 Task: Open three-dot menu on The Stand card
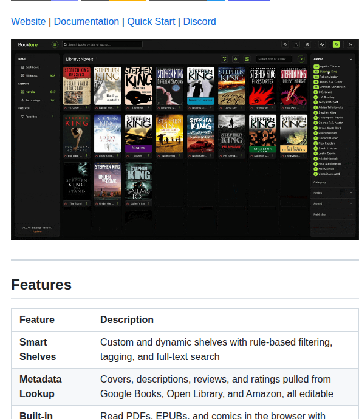pyautogui.click(x=87, y=203)
